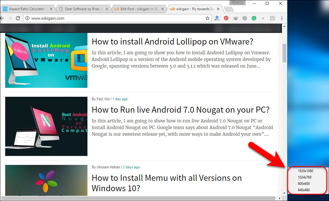View site information icon in address bar

27,18
